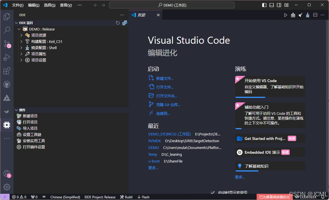The width and height of the screenshot is (329, 200).
Task: Open the 文件(F) menu
Action: pyautogui.click(x=18, y=5)
